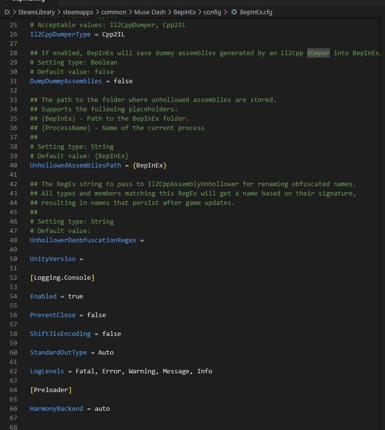385x430 pixels.
Task: Click the HarmonyBackend key
Action: (57, 408)
